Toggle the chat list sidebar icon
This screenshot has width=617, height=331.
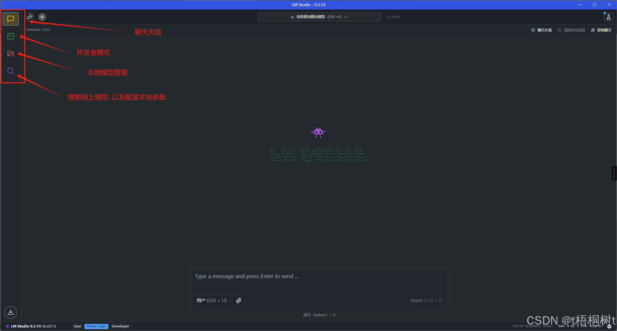pyautogui.click(x=30, y=17)
